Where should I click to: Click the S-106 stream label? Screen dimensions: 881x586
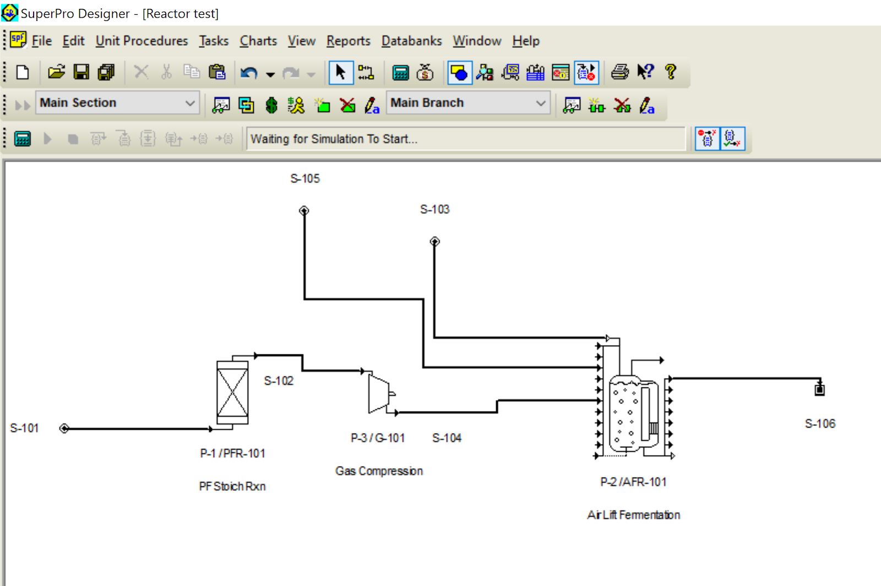(x=820, y=424)
